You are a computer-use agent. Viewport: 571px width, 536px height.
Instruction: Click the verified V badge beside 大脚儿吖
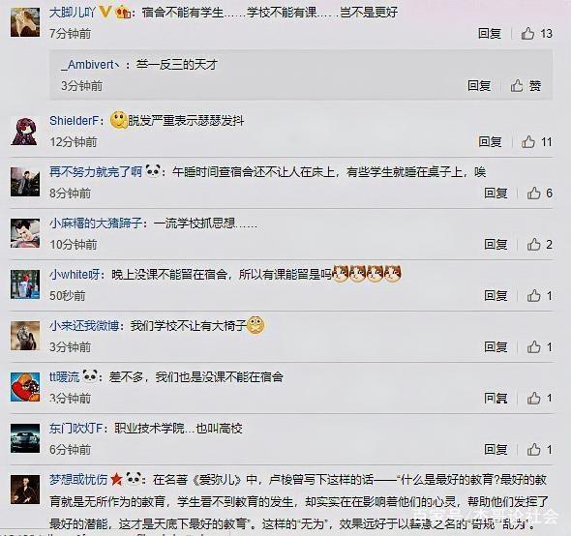coord(105,13)
